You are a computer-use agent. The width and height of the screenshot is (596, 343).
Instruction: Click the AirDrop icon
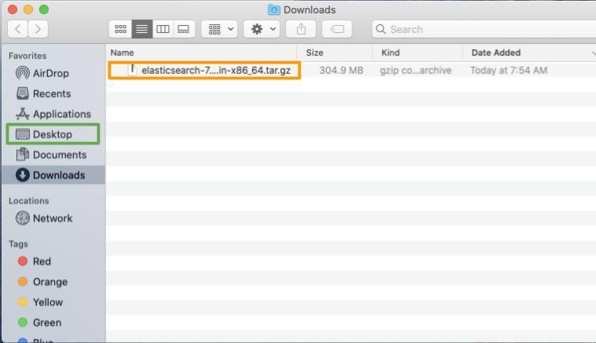click(23, 73)
